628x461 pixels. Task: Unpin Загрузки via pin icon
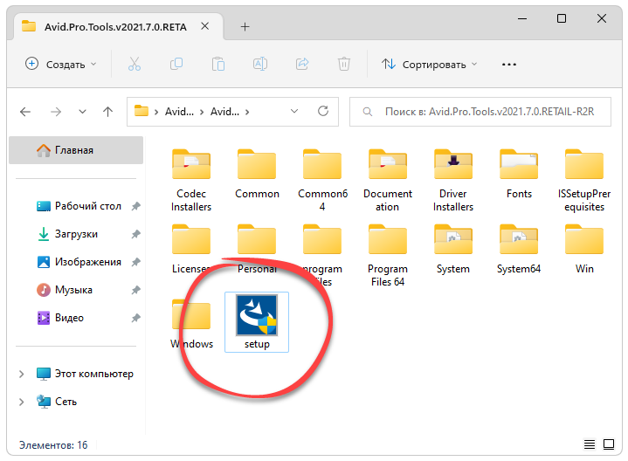pos(136,234)
